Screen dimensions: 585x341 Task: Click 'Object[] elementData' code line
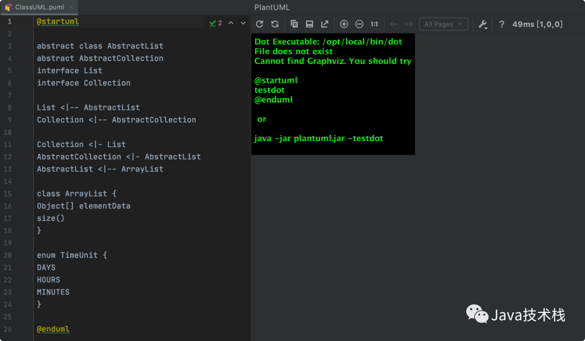pyautogui.click(x=83, y=206)
